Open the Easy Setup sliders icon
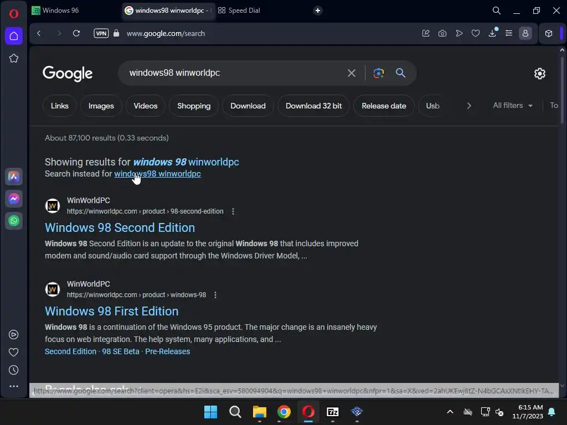 pyautogui.click(x=509, y=33)
